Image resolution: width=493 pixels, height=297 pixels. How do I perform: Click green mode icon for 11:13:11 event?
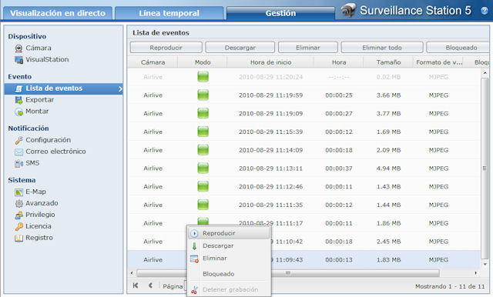point(203,169)
